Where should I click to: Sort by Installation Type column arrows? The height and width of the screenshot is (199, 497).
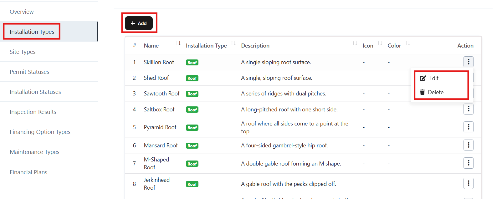233,43
